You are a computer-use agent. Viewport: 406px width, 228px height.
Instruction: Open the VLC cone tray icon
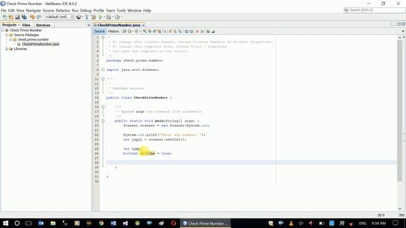coord(291,223)
